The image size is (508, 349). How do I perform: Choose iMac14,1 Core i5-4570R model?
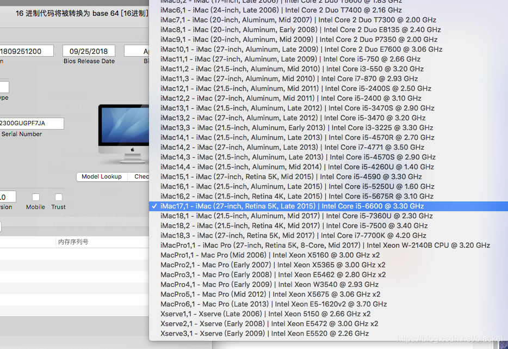pos(329,138)
